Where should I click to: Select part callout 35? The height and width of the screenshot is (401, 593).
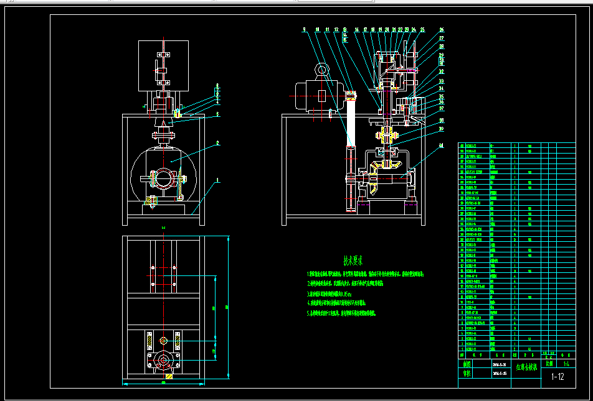click(x=442, y=96)
